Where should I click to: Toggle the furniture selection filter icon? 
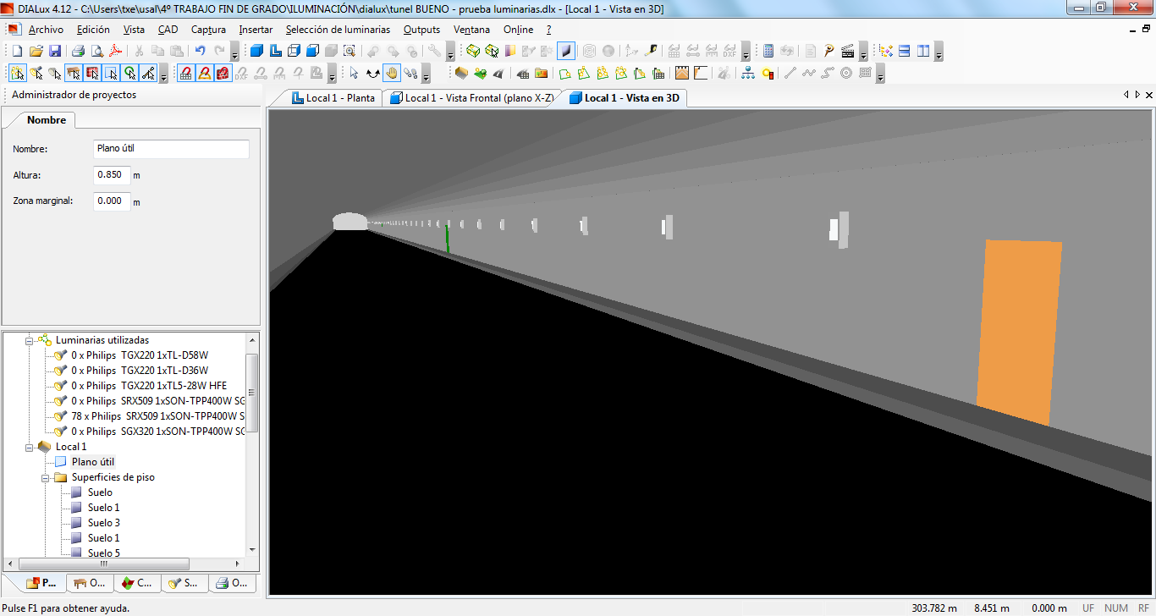(74, 74)
